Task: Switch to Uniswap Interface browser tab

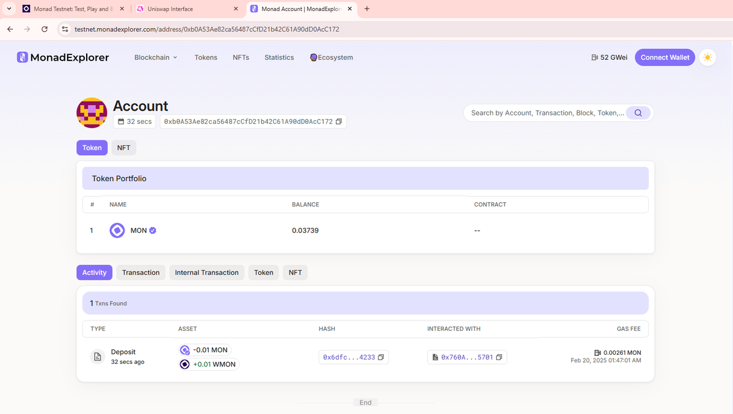Action: pyautogui.click(x=188, y=9)
